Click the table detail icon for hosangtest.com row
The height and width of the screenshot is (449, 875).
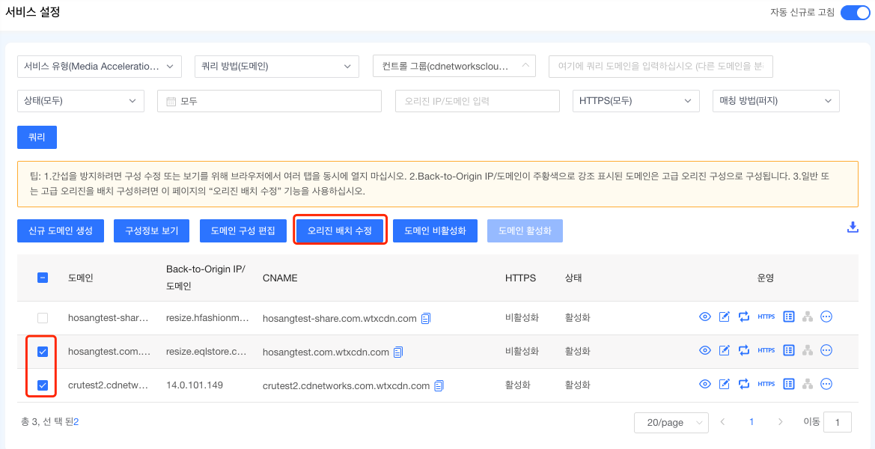coord(788,350)
